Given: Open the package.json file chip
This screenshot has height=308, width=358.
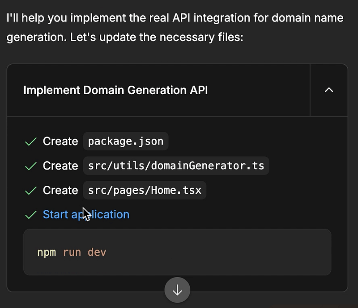Looking at the screenshot, I should click(125, 142).
